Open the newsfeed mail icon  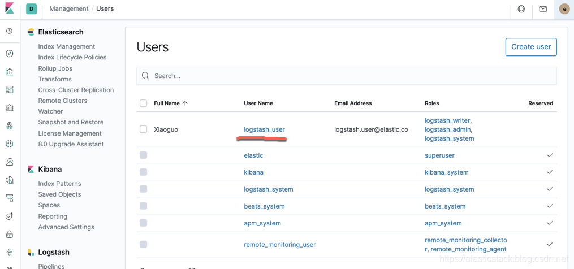(543, 9)
